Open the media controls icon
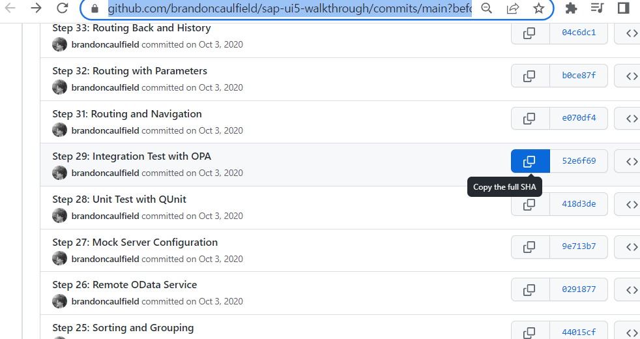This screenshot has width=640, height=339. (x=597, y=8)
